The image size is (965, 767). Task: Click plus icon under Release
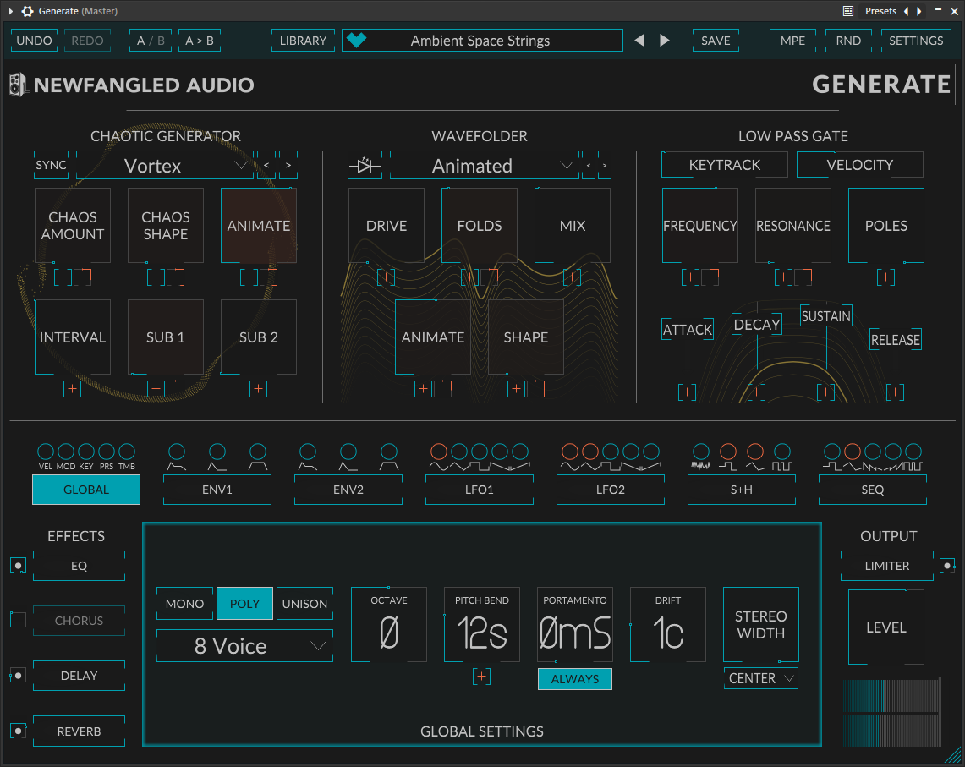coord(895,392)
